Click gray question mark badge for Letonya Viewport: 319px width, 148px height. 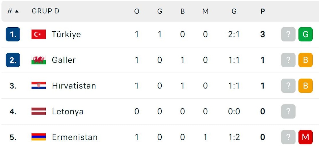click(x=288, y=111)
